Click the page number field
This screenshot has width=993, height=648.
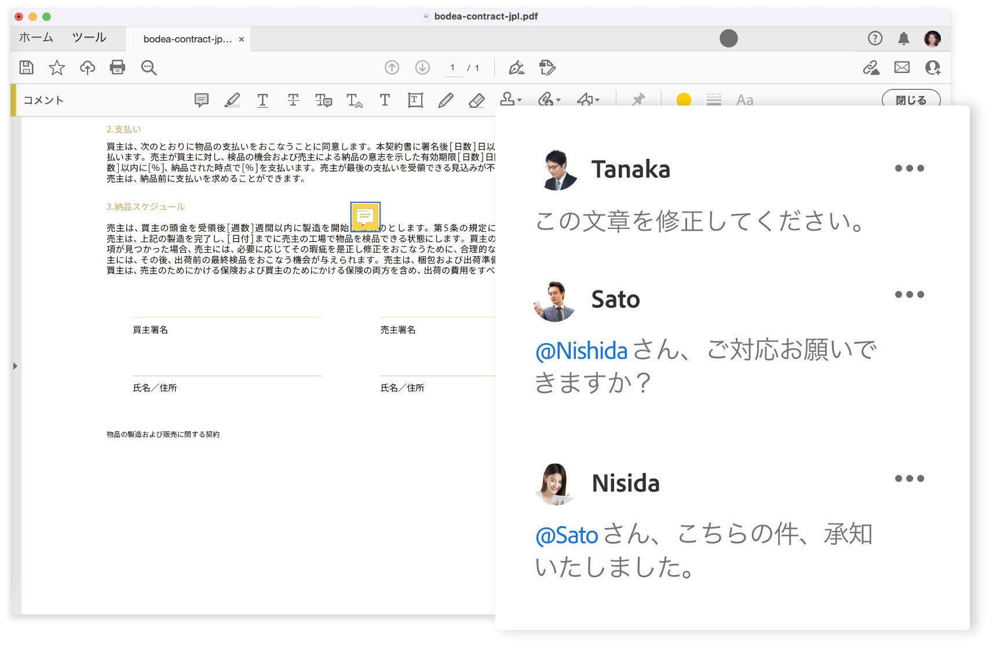pos(452,68)
